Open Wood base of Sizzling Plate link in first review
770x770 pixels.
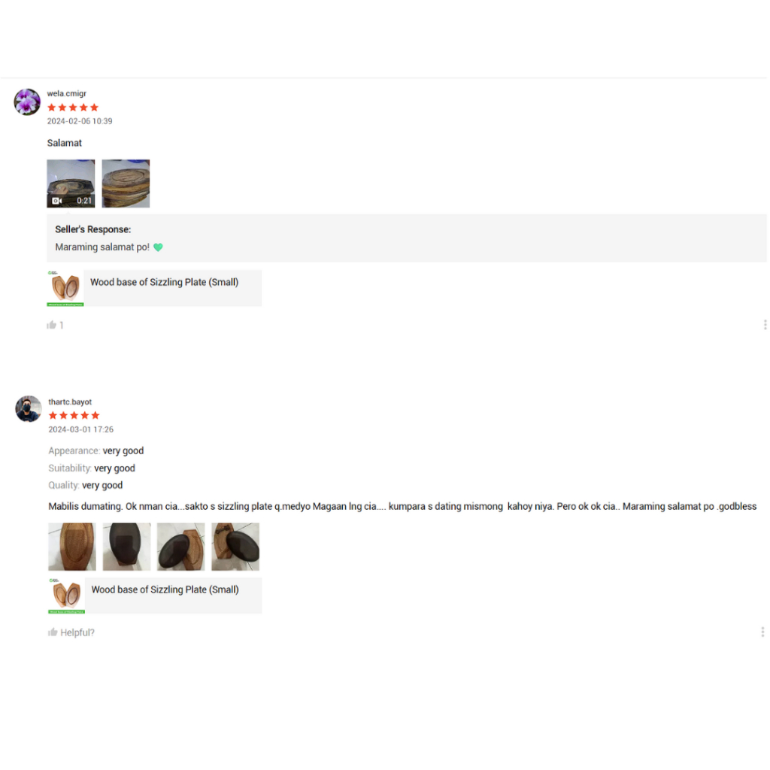pyautogui.click(x=165, y=283)
